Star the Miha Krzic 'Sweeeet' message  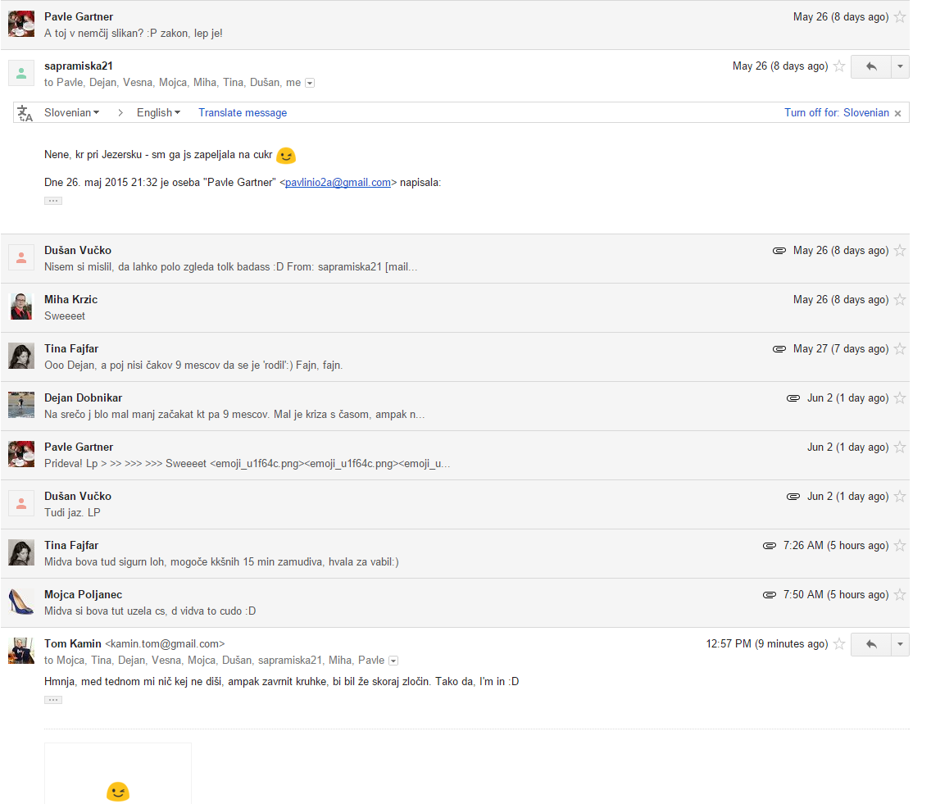(900, 299)
